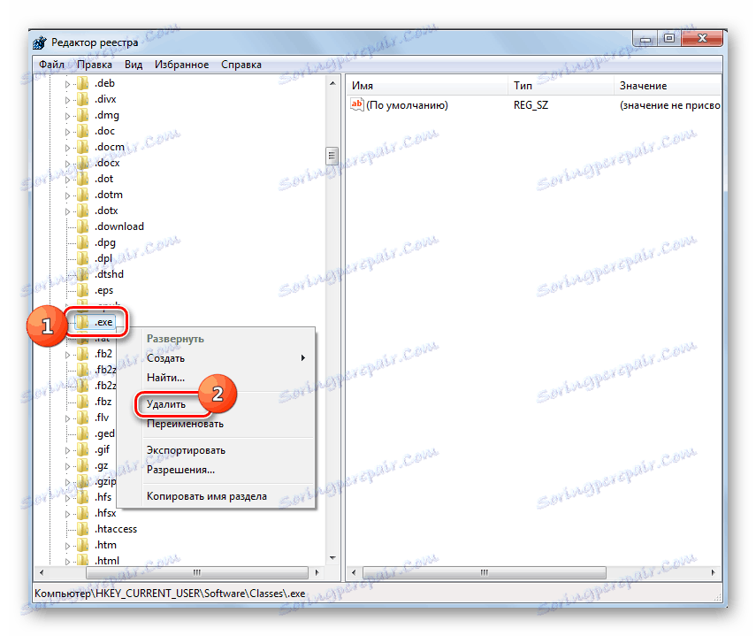Open the Избранное menu
Screen dimensions: 756x636
pos(182,65)
